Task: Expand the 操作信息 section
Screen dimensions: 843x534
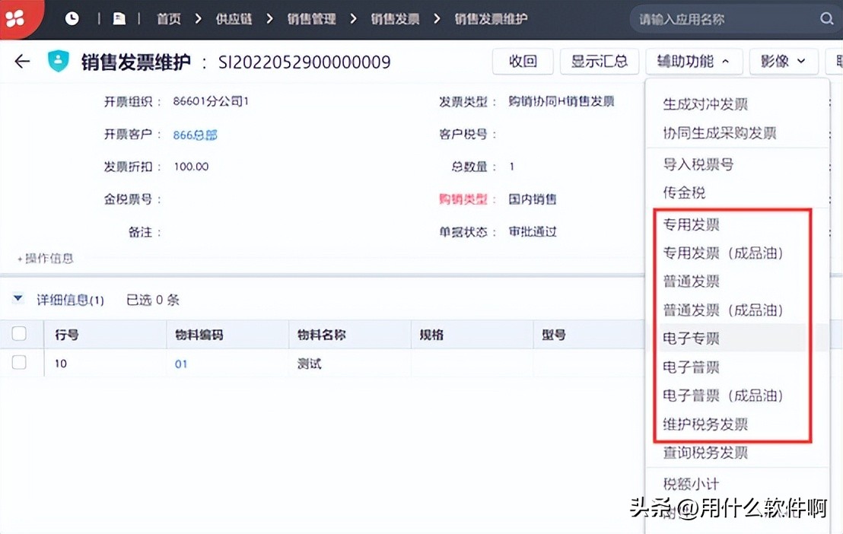Action: click(x=44, y=258)
